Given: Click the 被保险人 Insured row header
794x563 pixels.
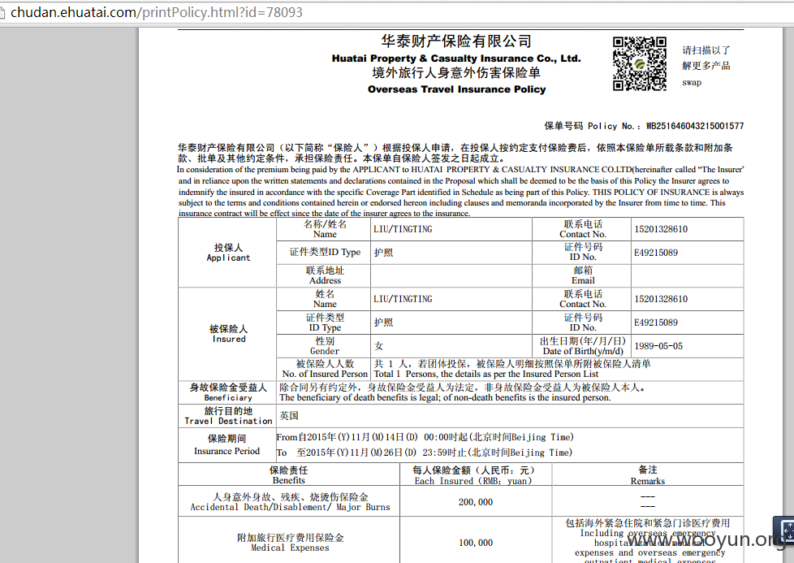Looking at the screenshot, I should 228,334.
